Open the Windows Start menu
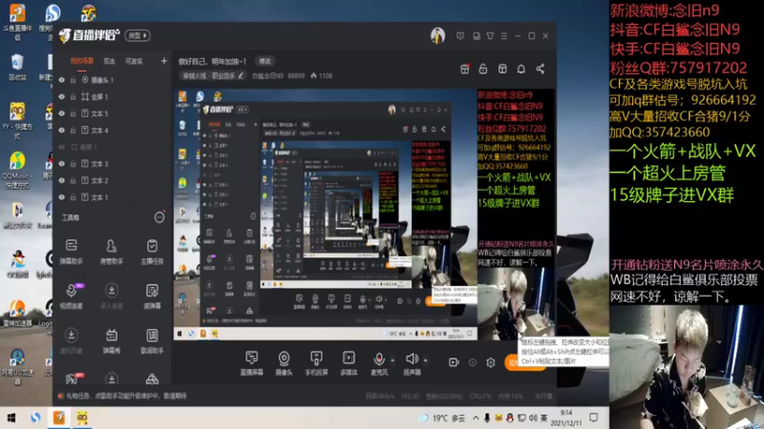 (11, 418)
